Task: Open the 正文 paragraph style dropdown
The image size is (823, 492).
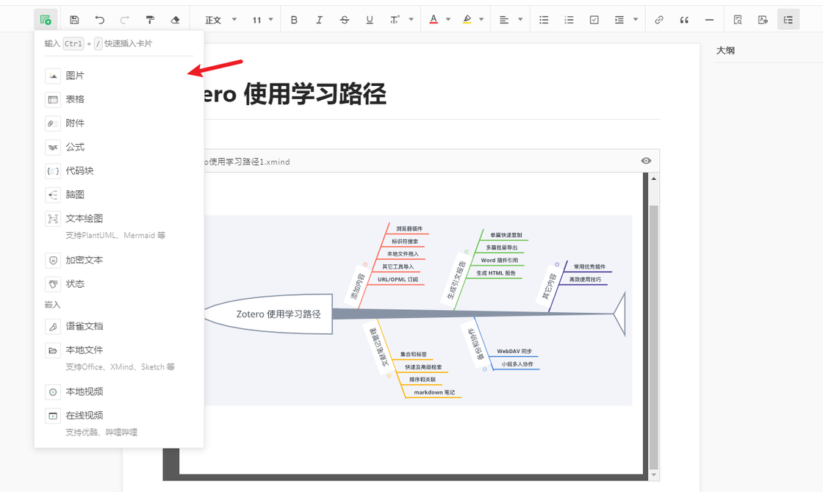Action: click(221, 20)
